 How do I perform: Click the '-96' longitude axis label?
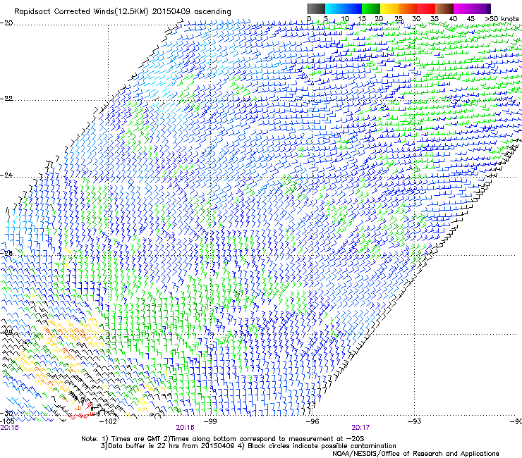click(312, 421)
